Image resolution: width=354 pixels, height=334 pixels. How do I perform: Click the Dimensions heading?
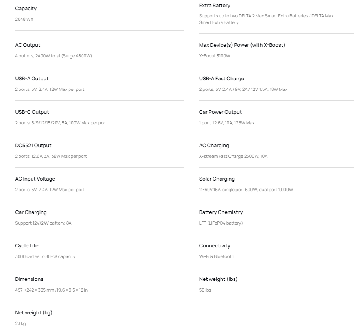click(x=29, y=279)
